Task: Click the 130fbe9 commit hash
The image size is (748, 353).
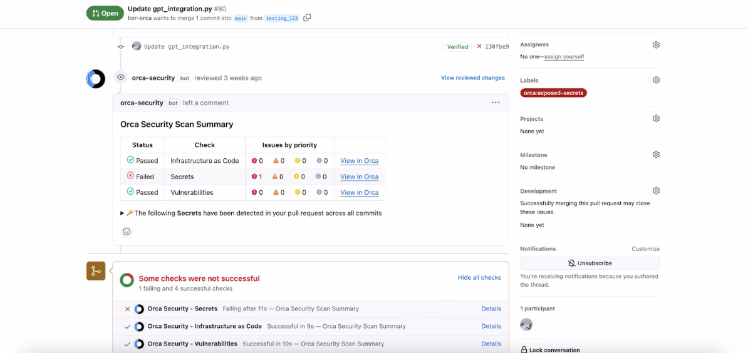Action: coord(497,47)
